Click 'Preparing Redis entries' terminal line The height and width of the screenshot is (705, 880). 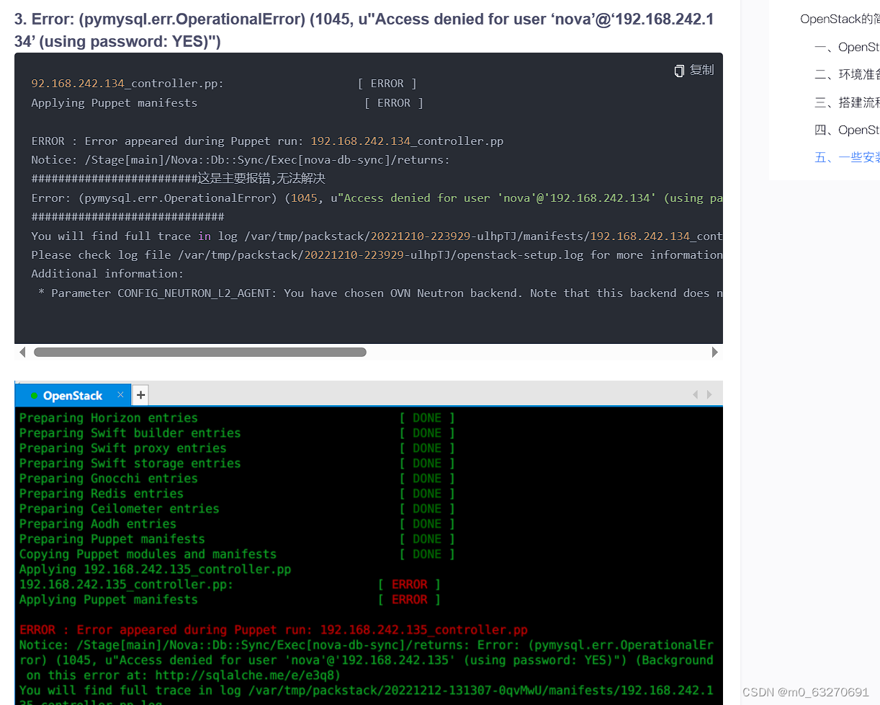[x=101, y=494]
